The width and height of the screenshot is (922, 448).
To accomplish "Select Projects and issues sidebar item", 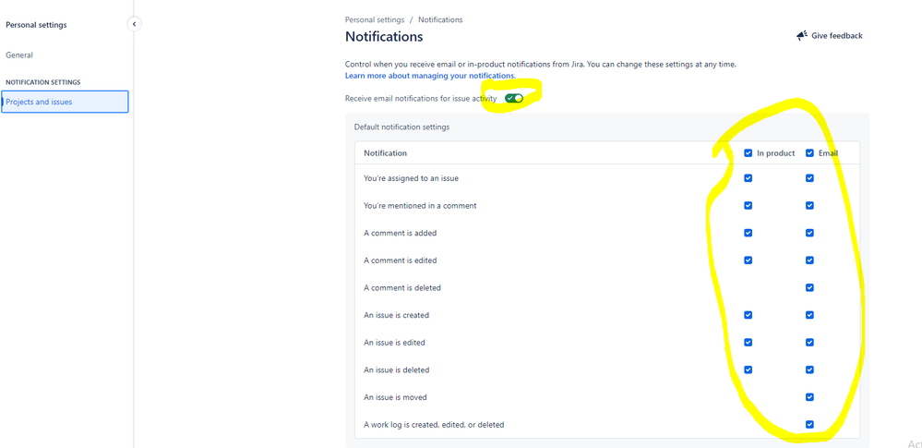I will coord(65,102).
